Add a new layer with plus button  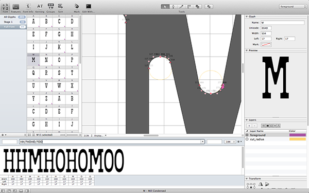tap(249, 126)
